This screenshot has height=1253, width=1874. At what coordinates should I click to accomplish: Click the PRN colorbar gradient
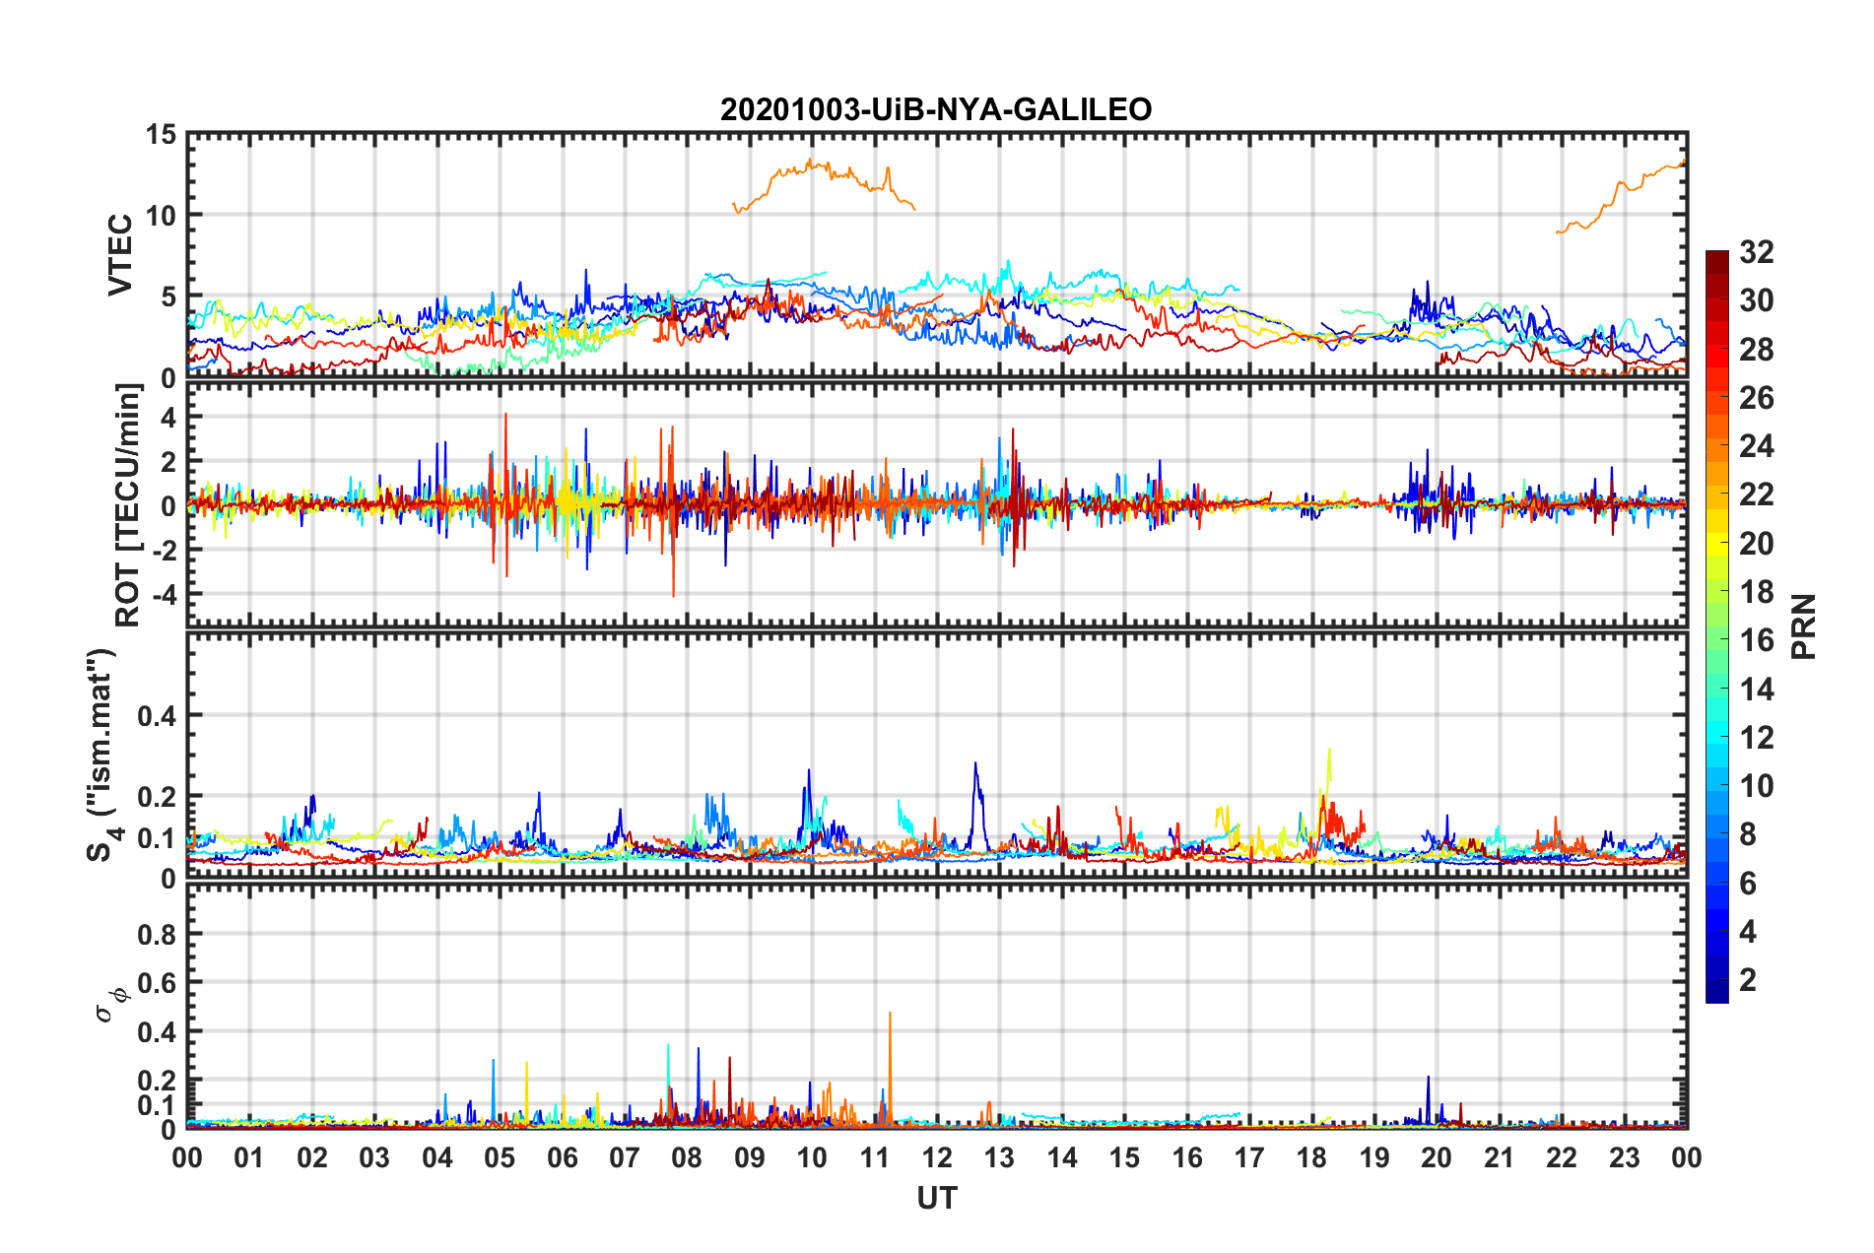click(x=1717, y=626)
